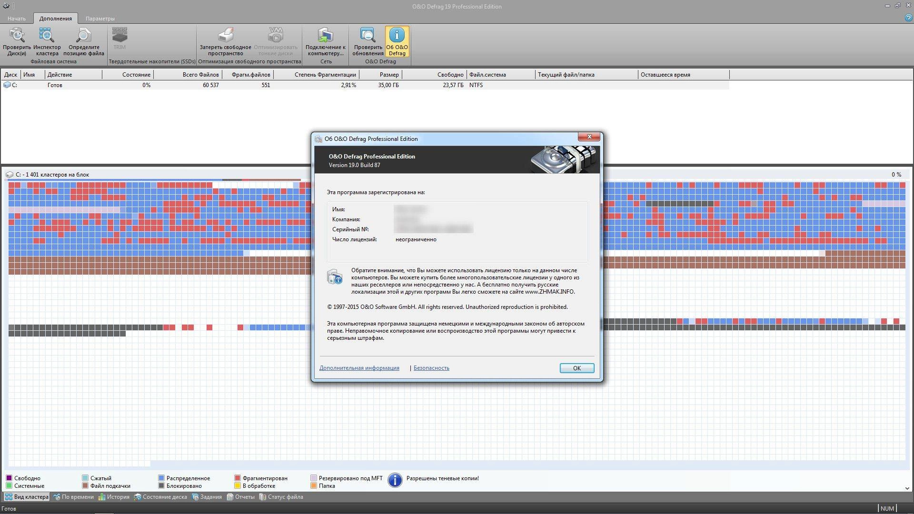Click the wipe free space icon
Image resolution: width=914 pixels, height=514 pixels.
click(226, 35)
